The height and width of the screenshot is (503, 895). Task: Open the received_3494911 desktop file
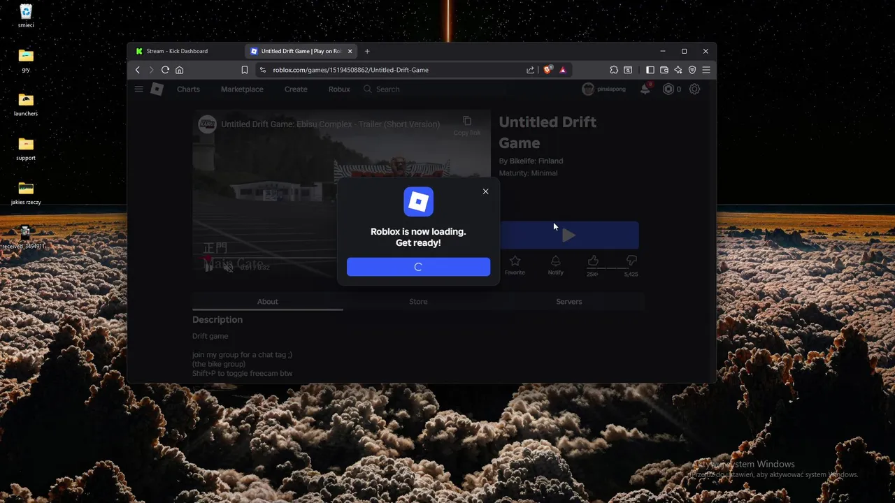point(24,237)
